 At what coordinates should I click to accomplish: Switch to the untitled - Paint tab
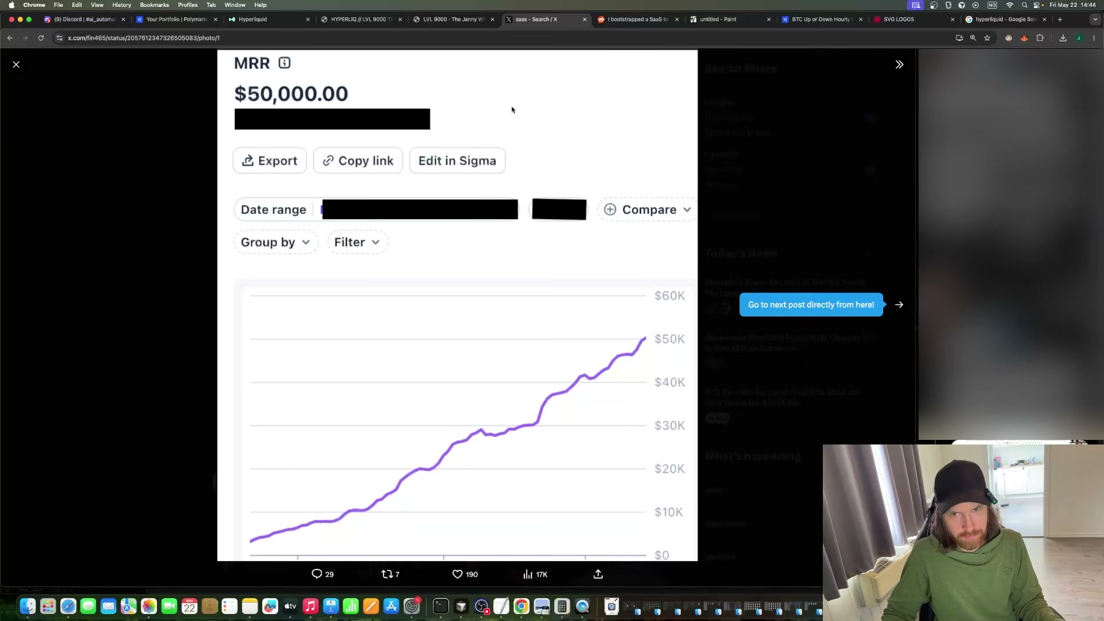coord(730,19)
